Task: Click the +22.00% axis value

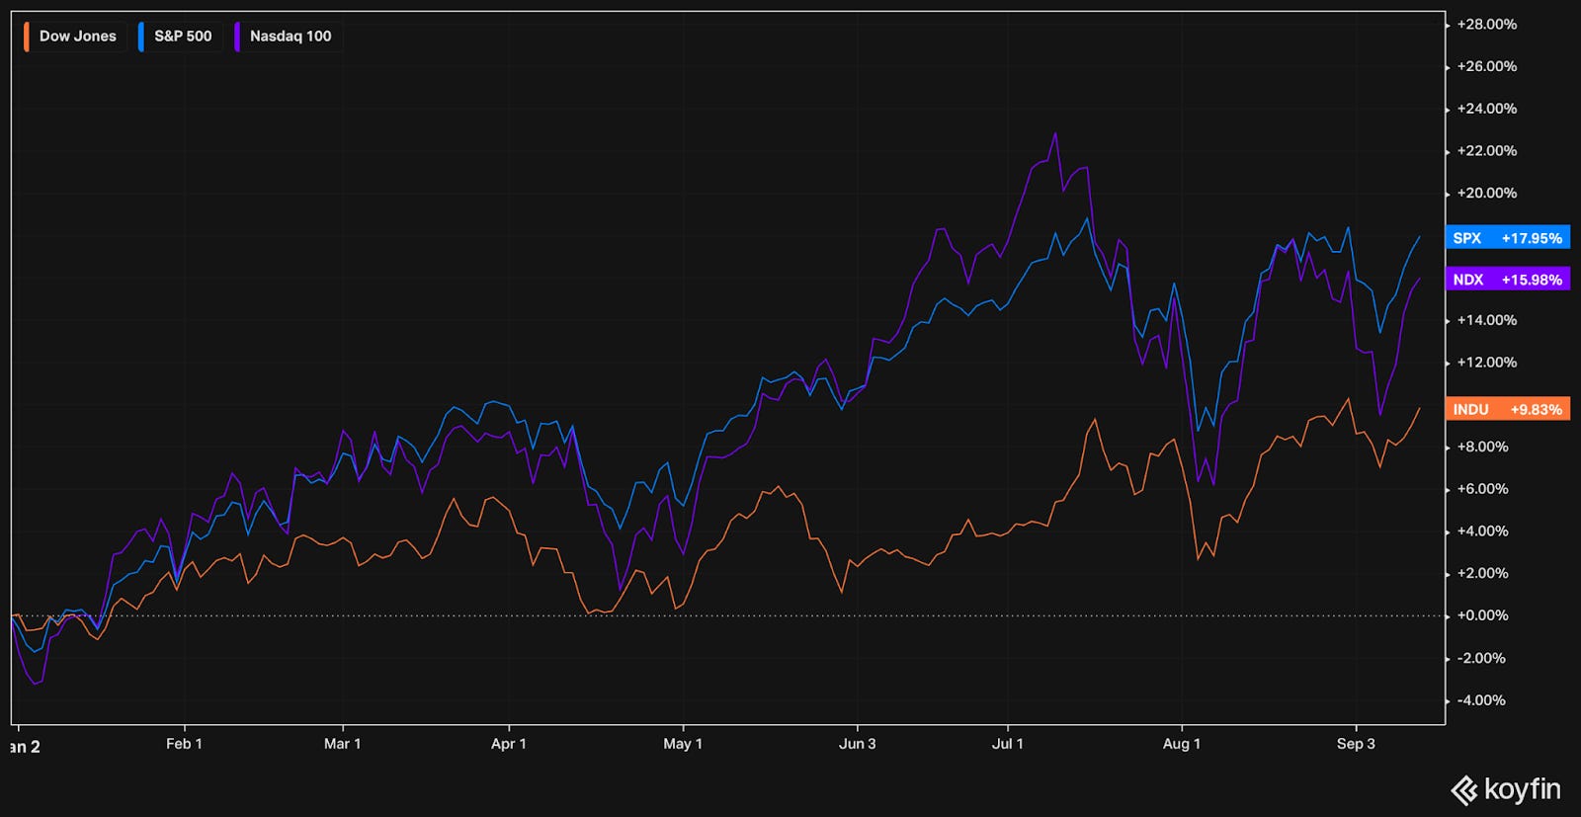Action: (1487, 151)
